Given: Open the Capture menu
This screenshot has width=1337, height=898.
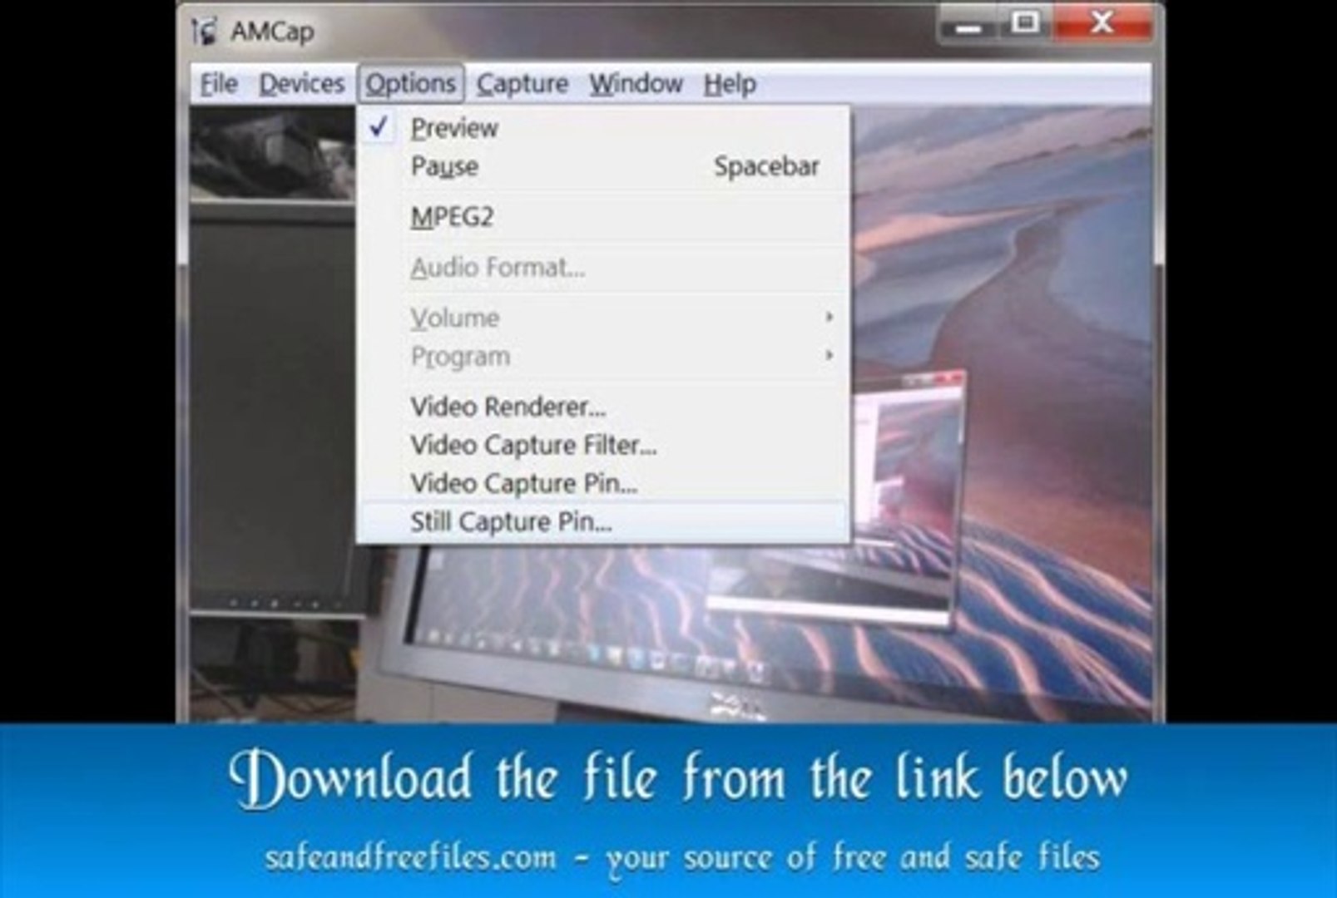Looking at the screenshot, I should tap(522, 84).
